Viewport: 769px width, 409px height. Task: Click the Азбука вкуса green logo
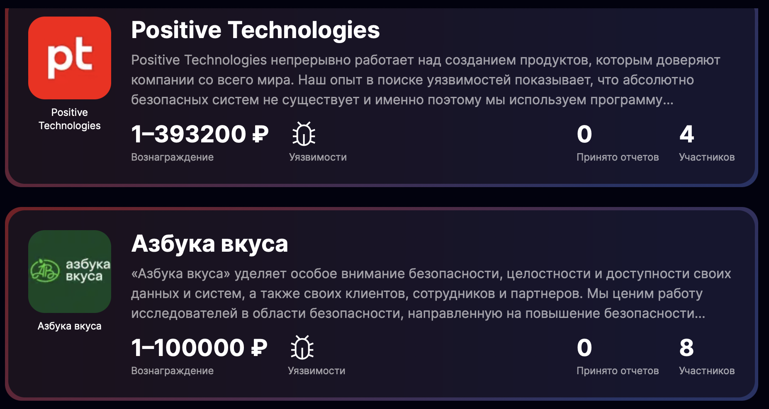70,271
